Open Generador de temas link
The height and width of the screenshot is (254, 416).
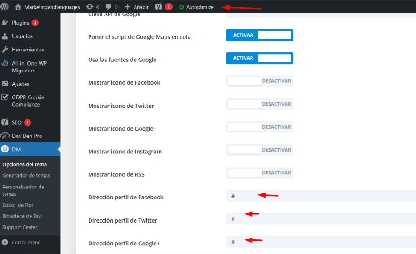[26, 175]
